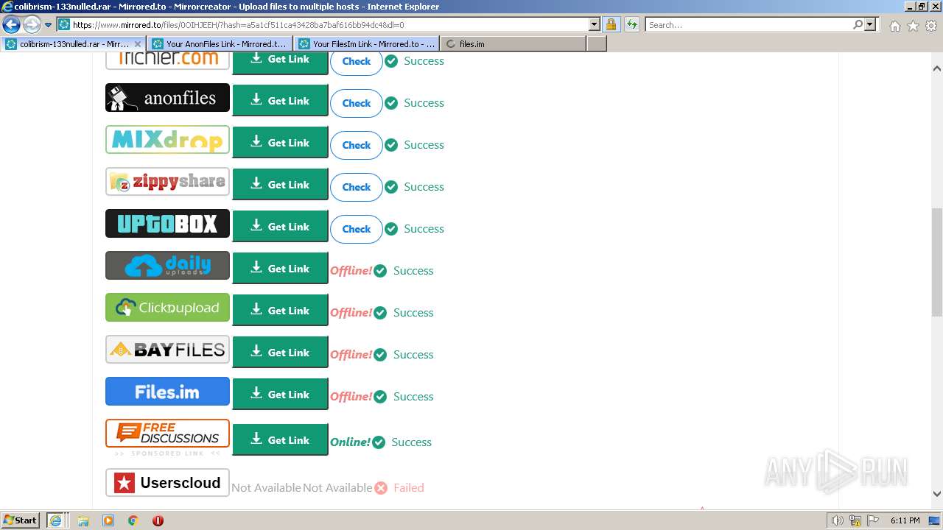The image size is (943, 530).
Task: Click the Userscloud host logo
Action: click(167, 483)
